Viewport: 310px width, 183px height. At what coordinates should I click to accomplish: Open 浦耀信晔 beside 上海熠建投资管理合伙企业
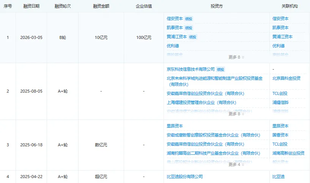click(280, 102)
